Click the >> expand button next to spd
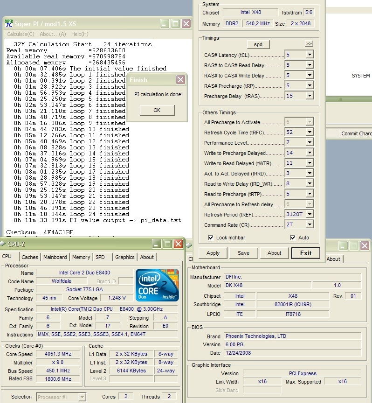 [x=309, y=44]
